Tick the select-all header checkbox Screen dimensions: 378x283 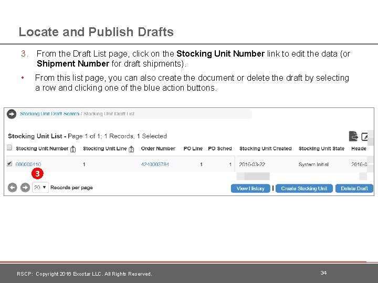click(9, 147)
